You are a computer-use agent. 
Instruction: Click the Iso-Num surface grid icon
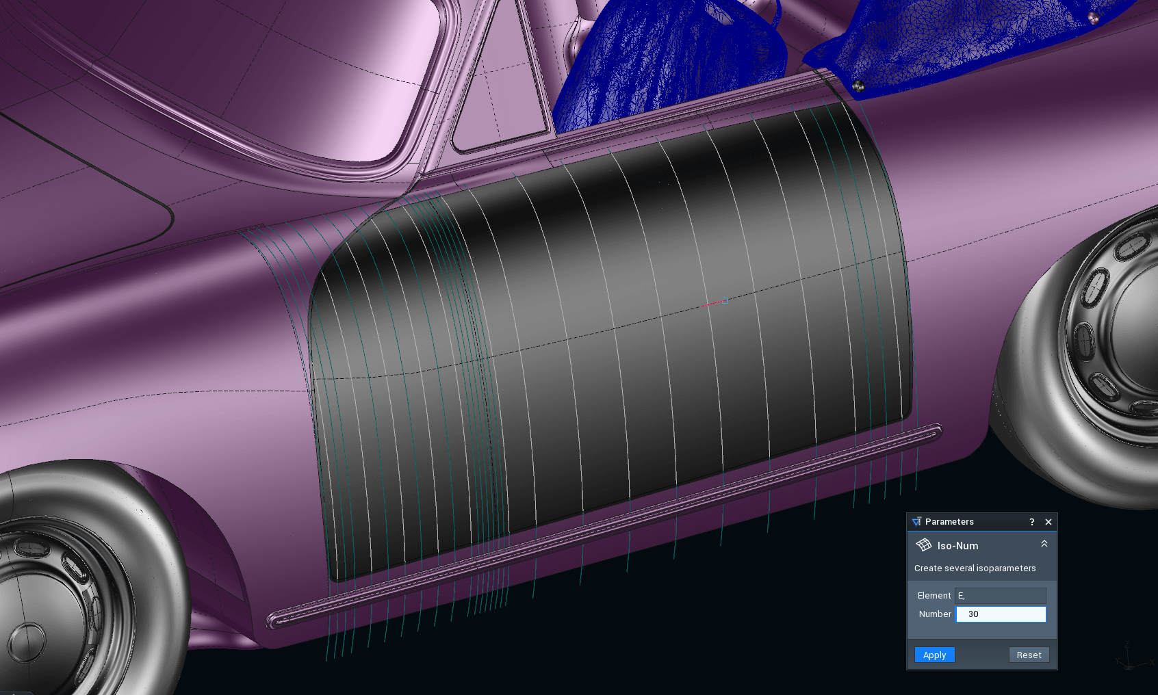click(x=923, y=545)
